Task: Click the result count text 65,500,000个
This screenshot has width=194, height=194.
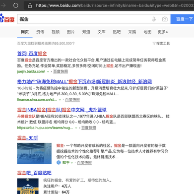Action: [x=46, y=44]
